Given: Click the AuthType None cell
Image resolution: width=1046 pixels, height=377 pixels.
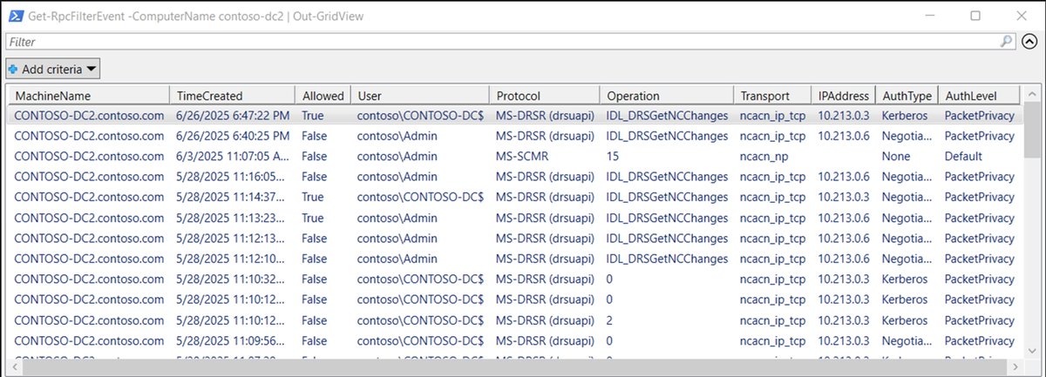Looking at the screenshot, I should pos(896,157).
